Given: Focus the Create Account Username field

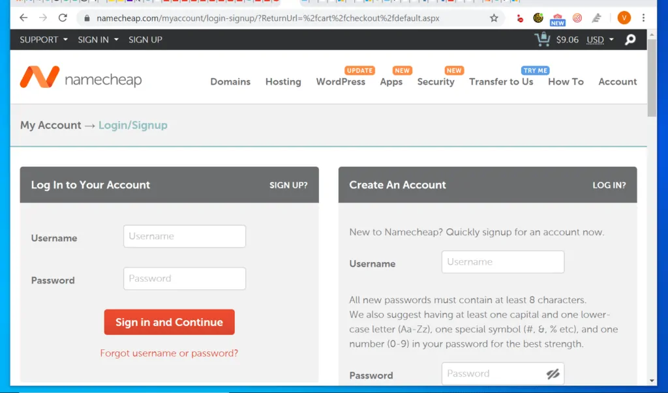Looking at the screenshot, I should [503, 262].
